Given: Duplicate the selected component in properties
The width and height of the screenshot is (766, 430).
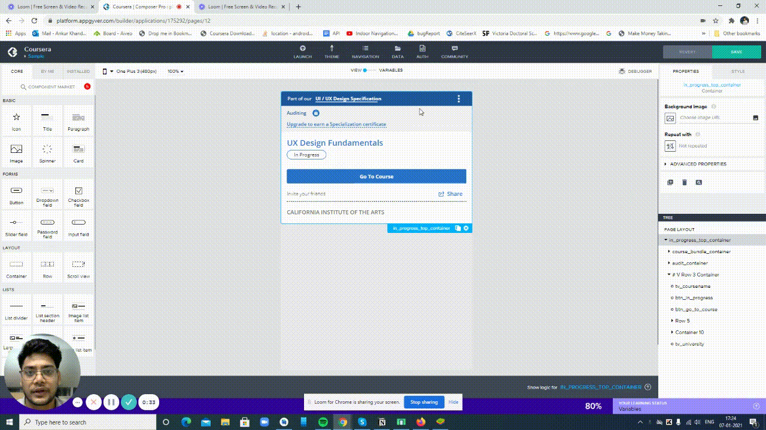Looking at the screenshot, I should click(670, 182).
